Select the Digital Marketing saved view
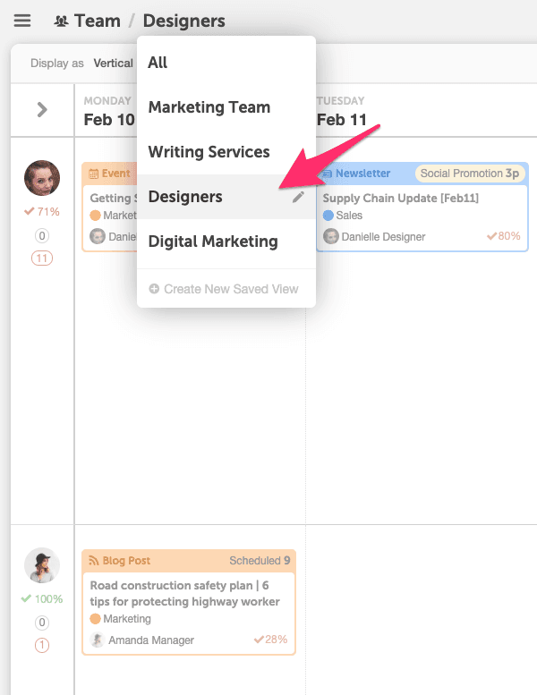The height and width of the screenshot is (695, 537). (226, 242)
